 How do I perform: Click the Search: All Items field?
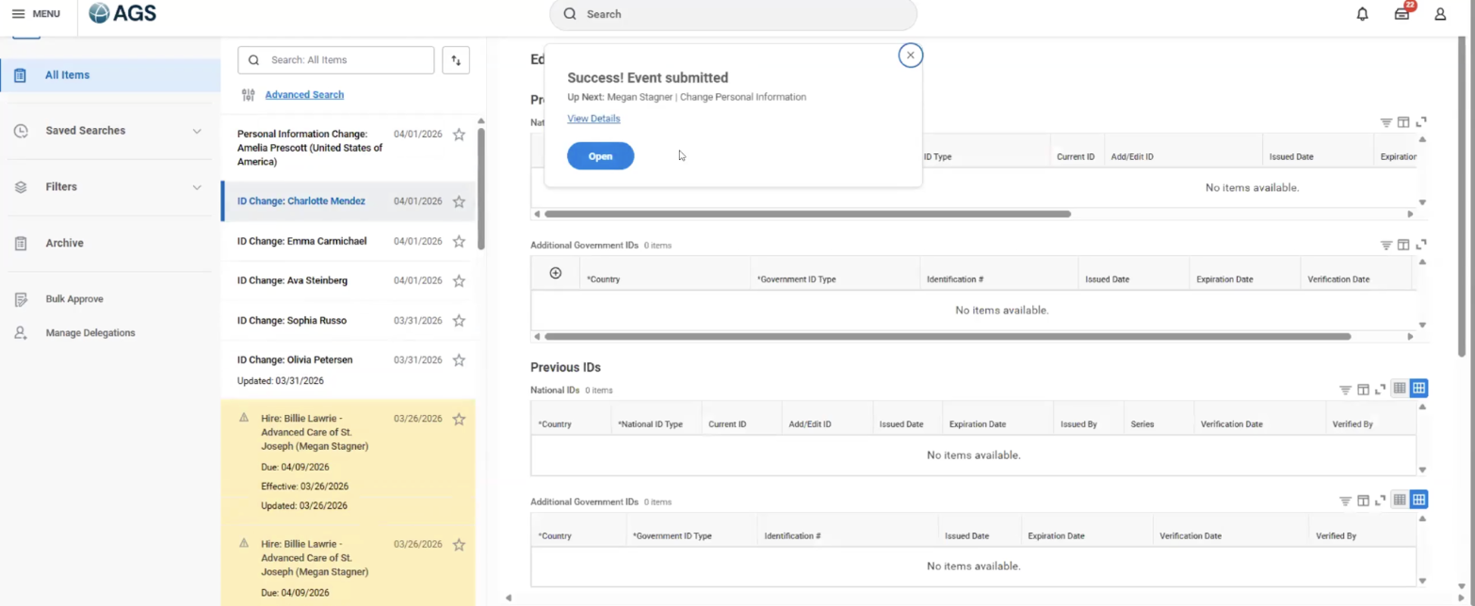[x=336, y=60]
